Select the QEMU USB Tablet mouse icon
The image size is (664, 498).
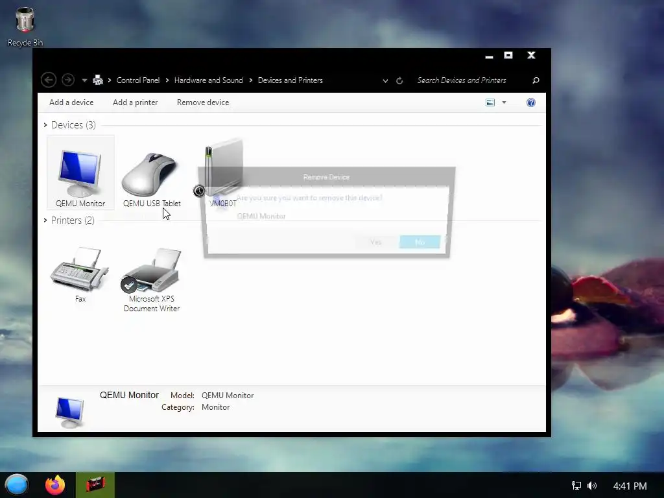[151, 174]
